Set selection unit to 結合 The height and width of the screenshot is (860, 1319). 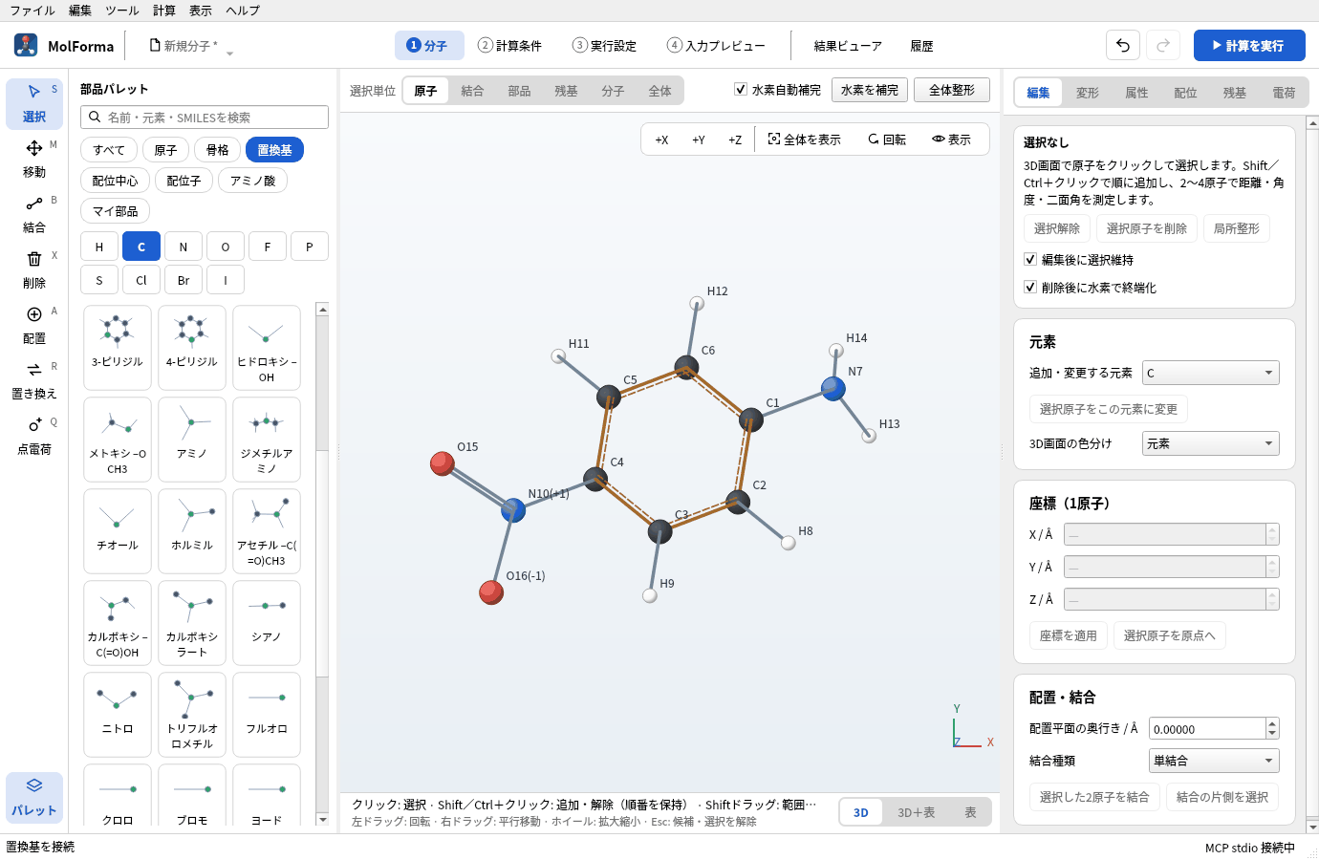click(x=472, y=91)
